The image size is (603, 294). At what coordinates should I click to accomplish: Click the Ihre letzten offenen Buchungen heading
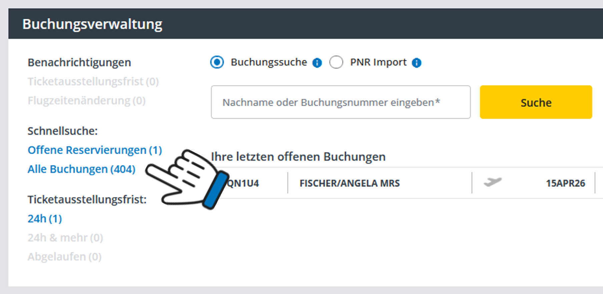[x=298, y=157]
